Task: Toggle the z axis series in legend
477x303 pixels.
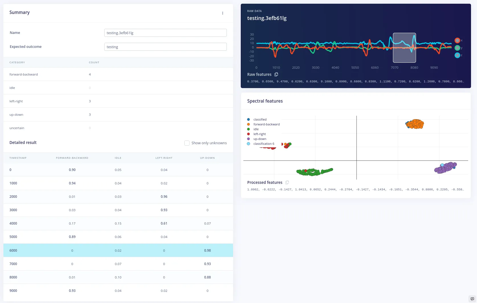Action: click(457, 55)
